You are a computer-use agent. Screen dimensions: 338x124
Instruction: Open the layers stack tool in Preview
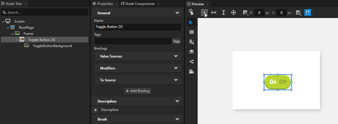[x=191, y=52]
